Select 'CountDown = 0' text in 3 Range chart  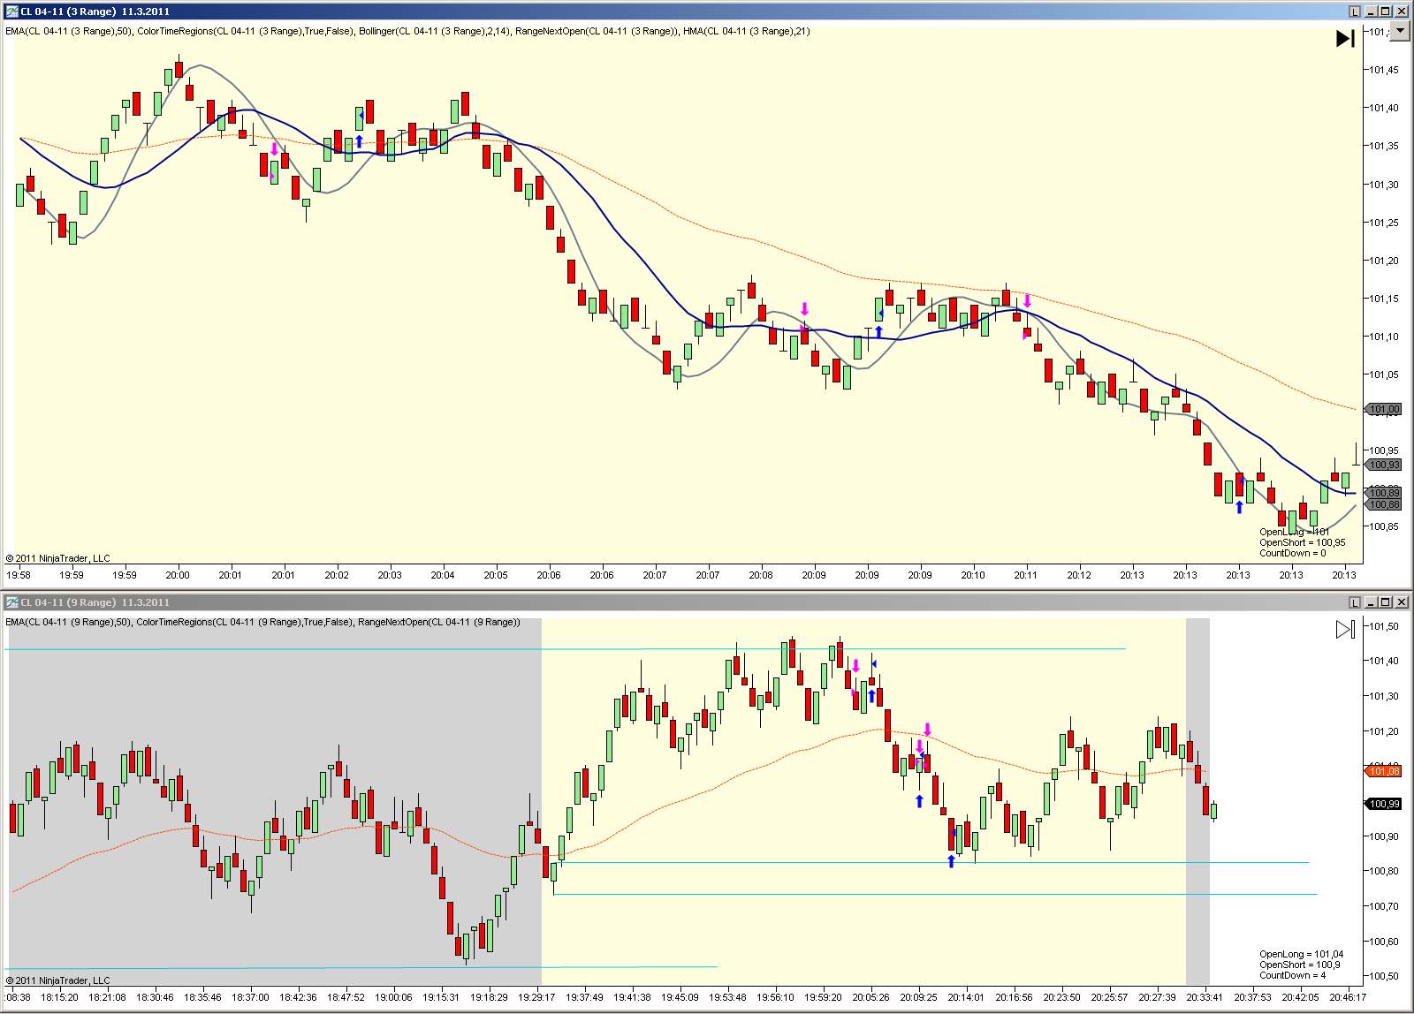(1292, 553)
